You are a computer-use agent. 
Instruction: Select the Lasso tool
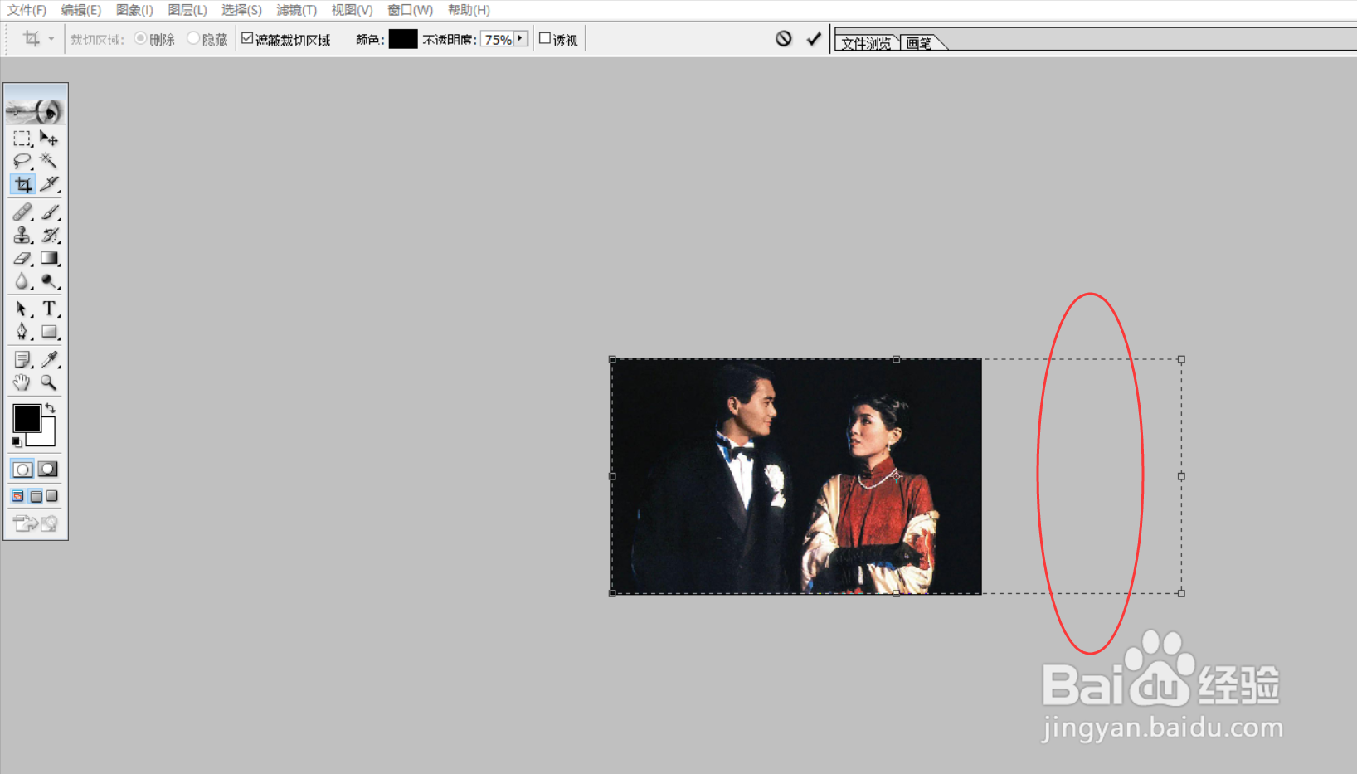tap(22, 161)
